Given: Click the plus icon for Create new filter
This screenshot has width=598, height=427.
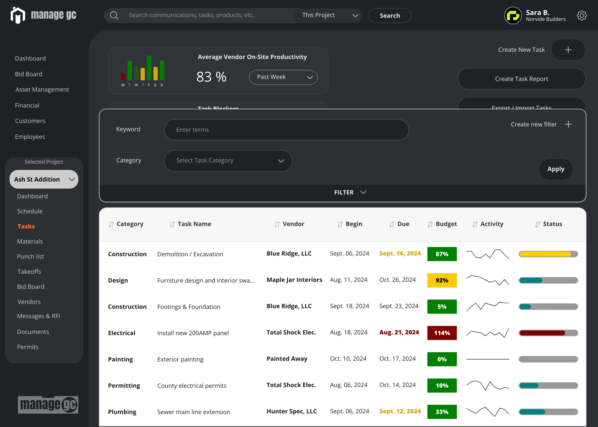Looking at the screenshot, I should 569,124.
